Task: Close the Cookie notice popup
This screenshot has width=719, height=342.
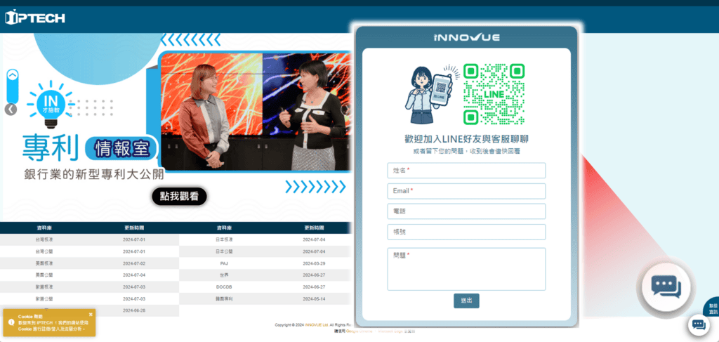Action: point(91,314)
